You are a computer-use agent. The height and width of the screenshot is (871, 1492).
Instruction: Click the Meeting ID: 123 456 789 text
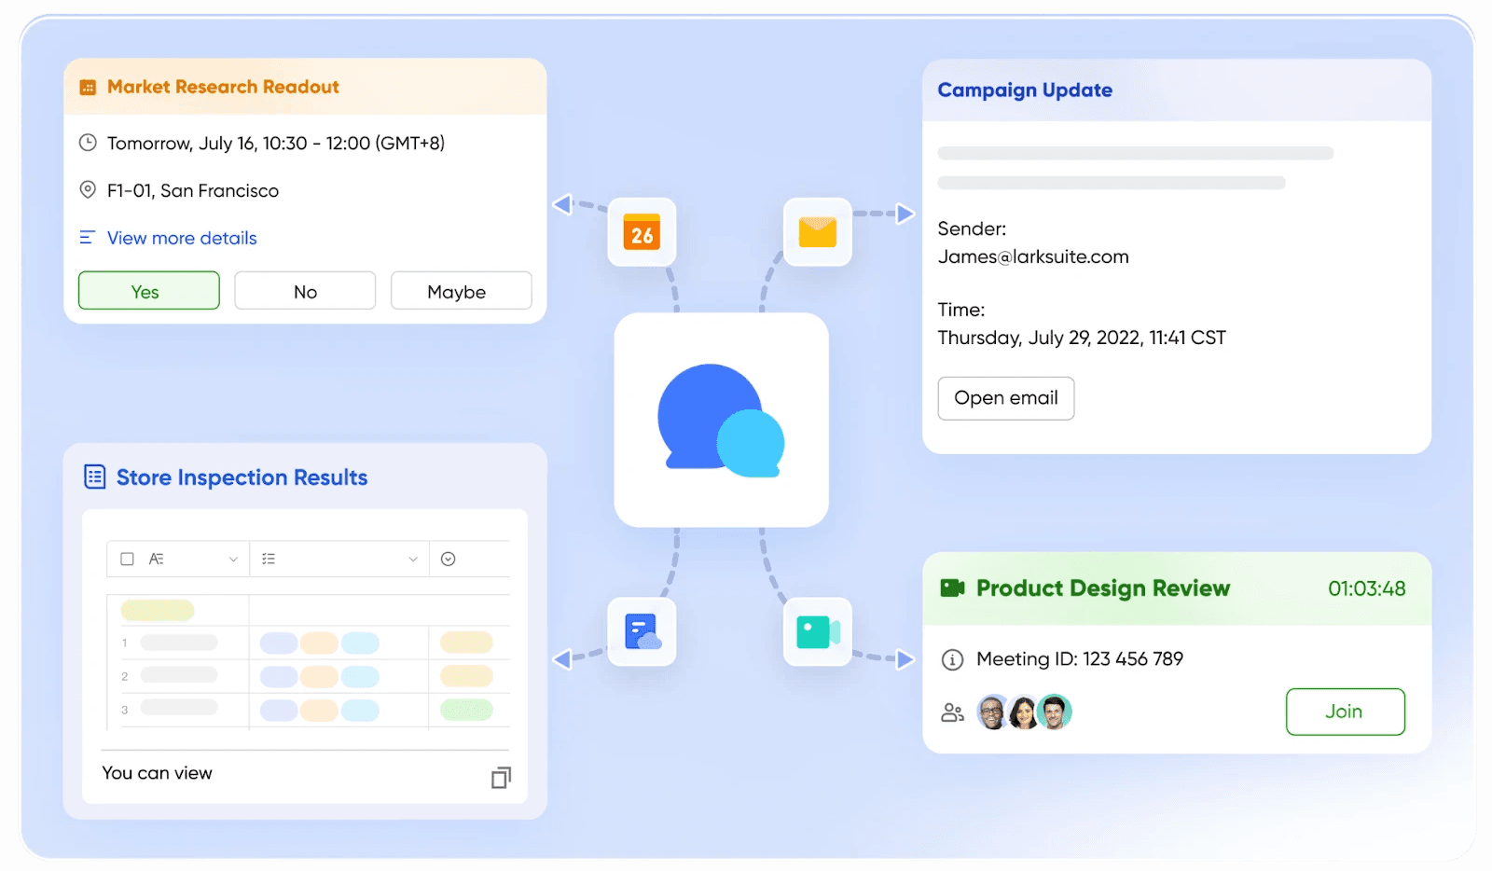coord(1080,659)
